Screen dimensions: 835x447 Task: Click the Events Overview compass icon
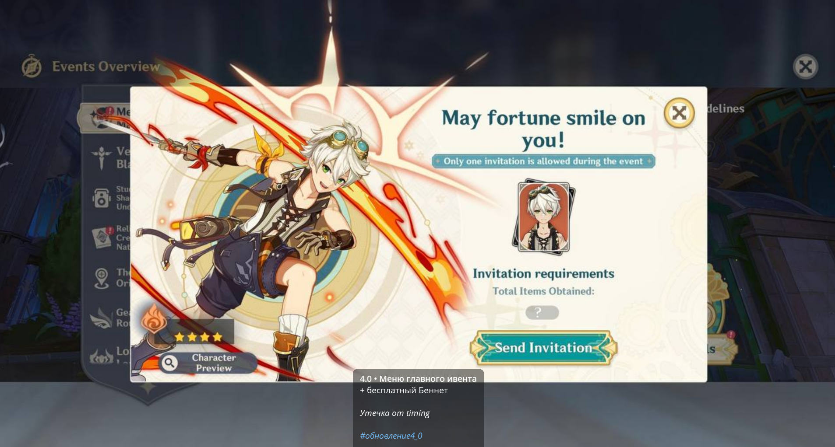pyautogui.click(x=32, y=66)
